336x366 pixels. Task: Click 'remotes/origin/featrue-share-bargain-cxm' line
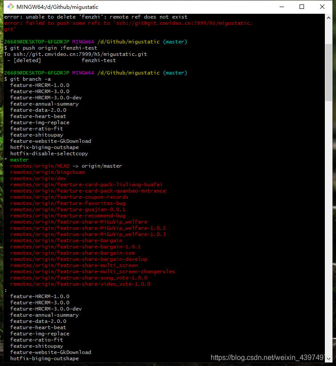tap(72, 253)
